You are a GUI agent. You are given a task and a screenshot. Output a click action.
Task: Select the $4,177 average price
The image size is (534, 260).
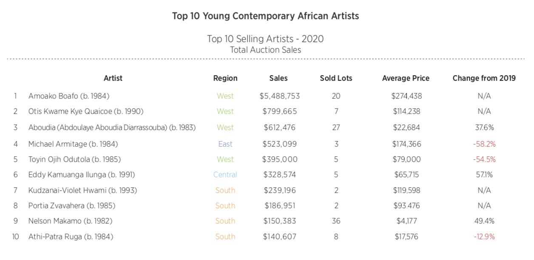tap(406, 221)
